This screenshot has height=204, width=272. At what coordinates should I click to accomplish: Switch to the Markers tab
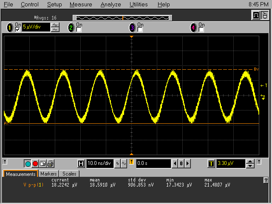point(48,174)
